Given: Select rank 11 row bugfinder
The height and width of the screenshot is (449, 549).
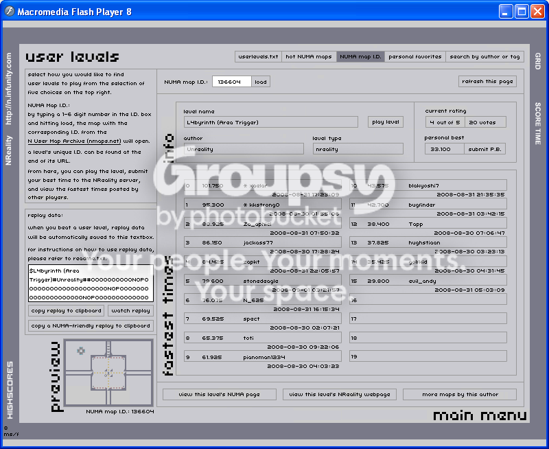Looking at the screenshot, I should pyautogui.click(x=428, y=205).
